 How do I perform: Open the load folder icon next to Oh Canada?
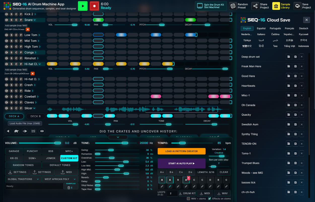[289, 105]
